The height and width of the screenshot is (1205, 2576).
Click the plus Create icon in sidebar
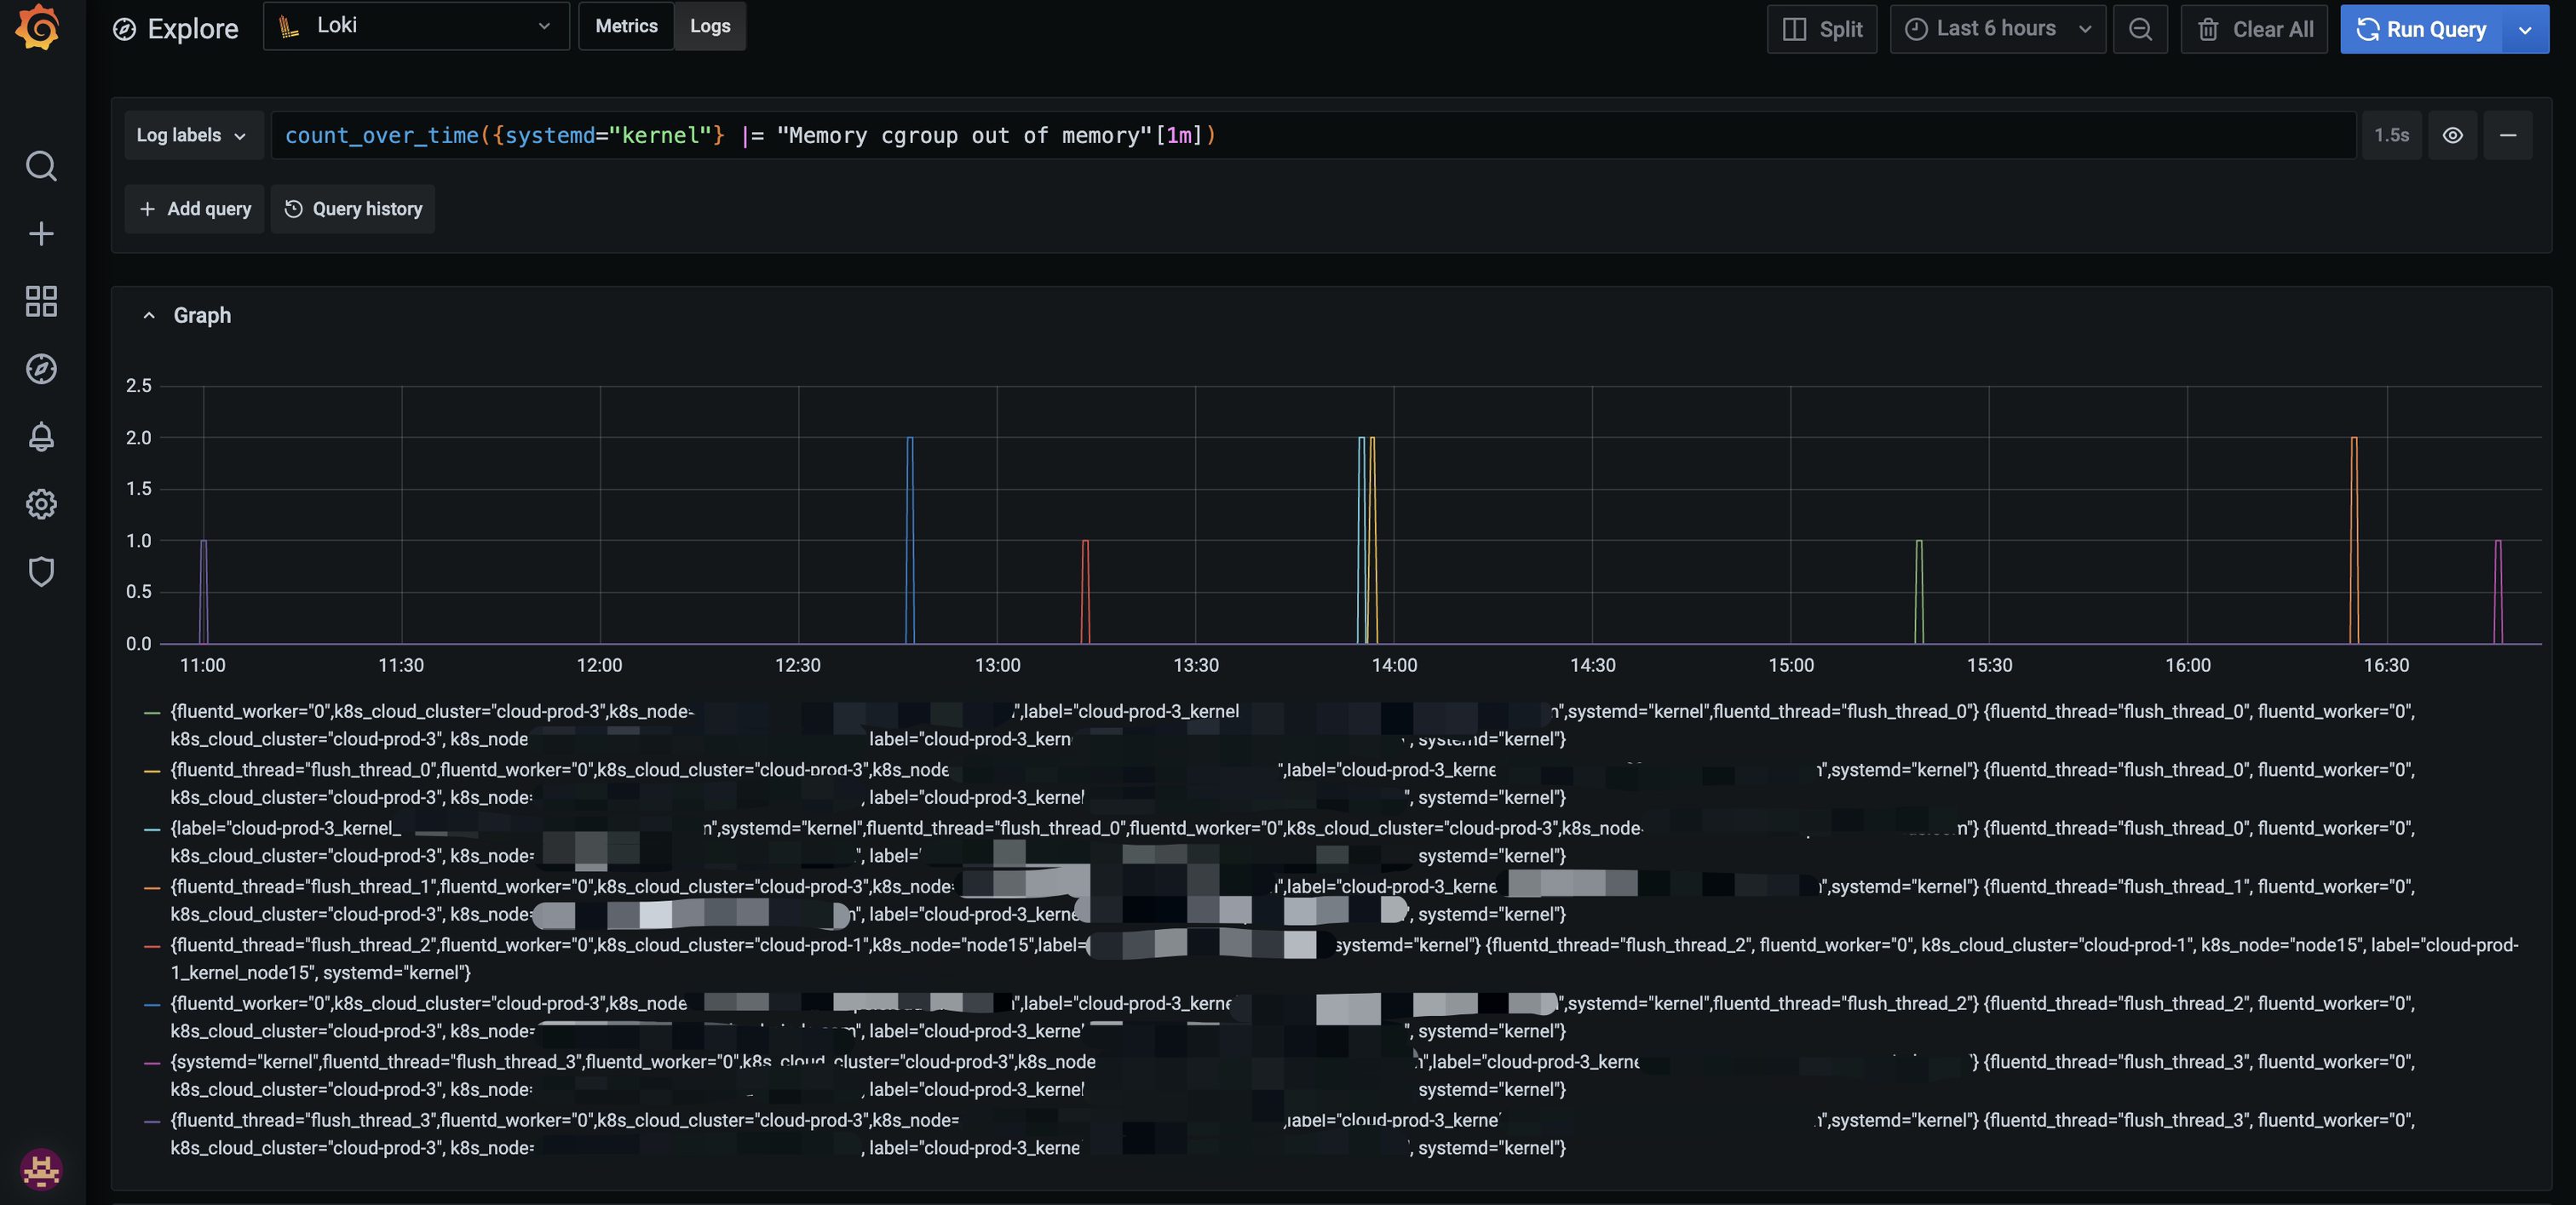pos(41,234)
